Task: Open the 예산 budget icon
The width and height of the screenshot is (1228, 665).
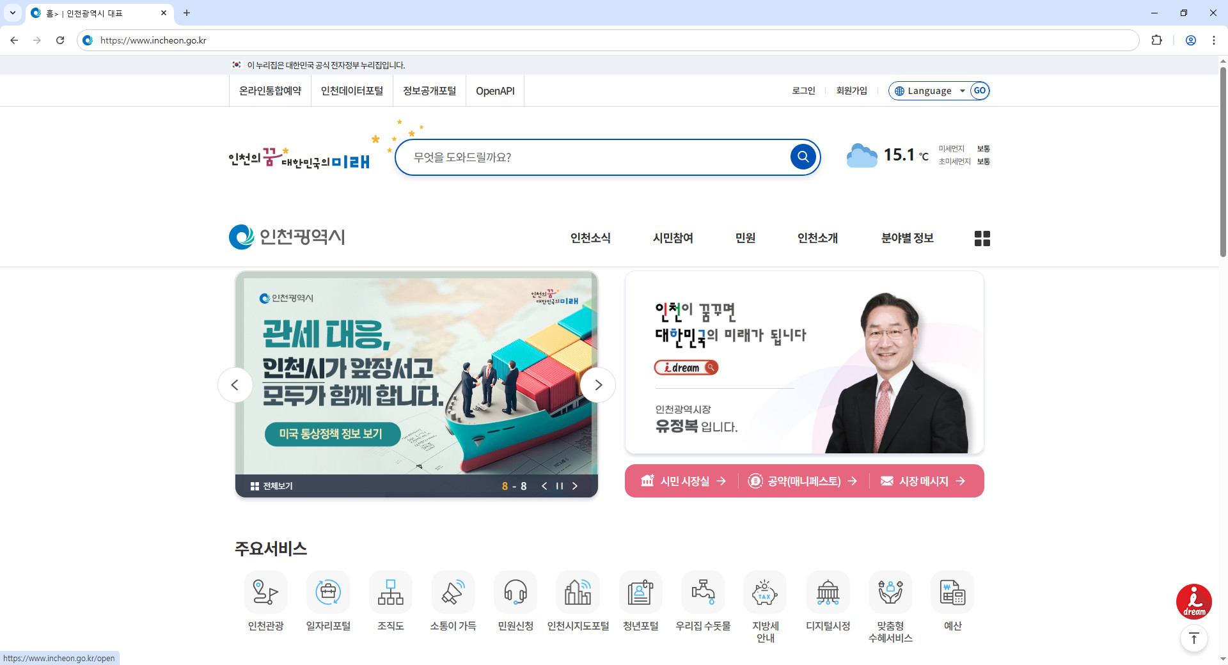Action: 952,592
